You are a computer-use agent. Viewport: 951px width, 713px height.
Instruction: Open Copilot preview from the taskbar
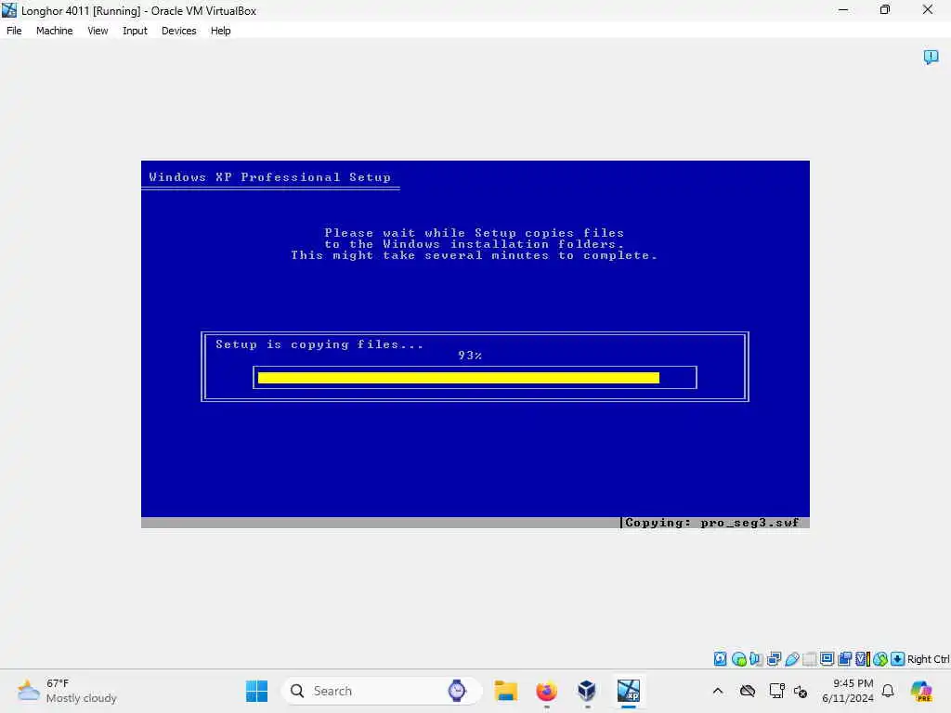pos(921,691)
